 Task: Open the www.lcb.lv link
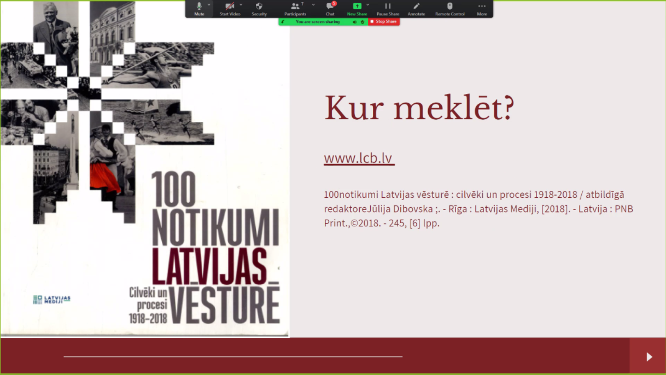point(359,158)
